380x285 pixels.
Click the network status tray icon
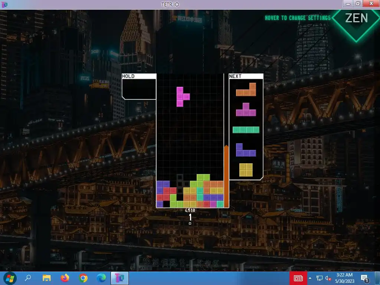point(320,278)
